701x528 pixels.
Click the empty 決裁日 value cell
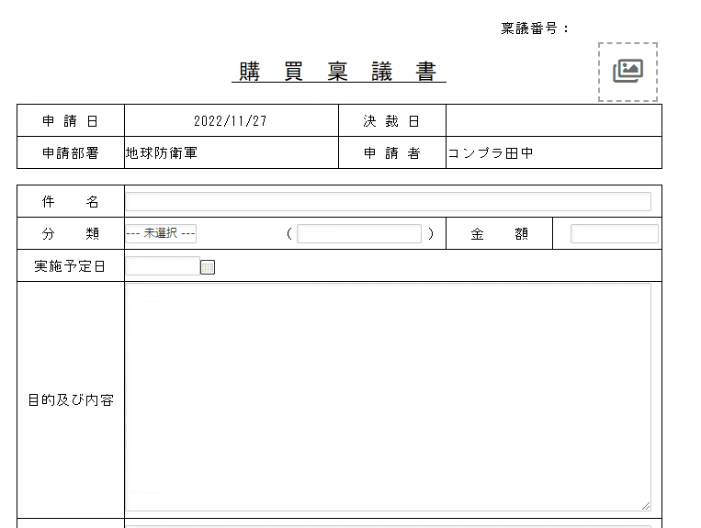coord(554,120)
